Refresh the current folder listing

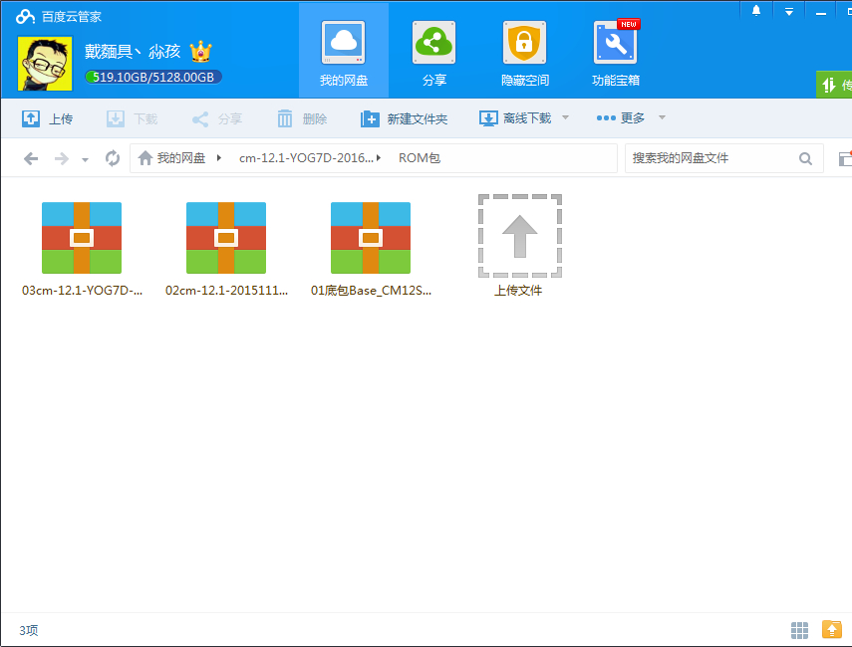113,158
